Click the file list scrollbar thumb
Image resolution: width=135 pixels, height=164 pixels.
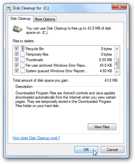[117, 64]
